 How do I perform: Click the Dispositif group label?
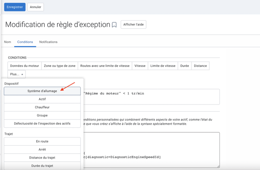point(11,83)
